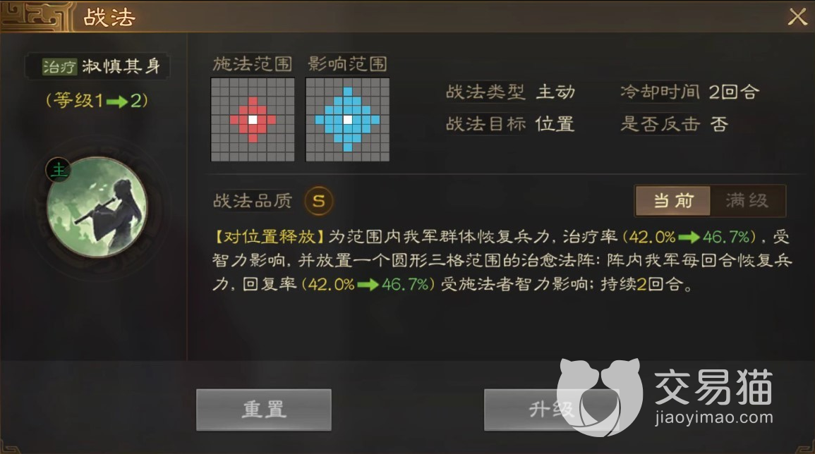The height and width of the screenshot is (454, 815).
Task: Click the white center cell of casting range
Action: pyautogui.click(x=253, y=119)
